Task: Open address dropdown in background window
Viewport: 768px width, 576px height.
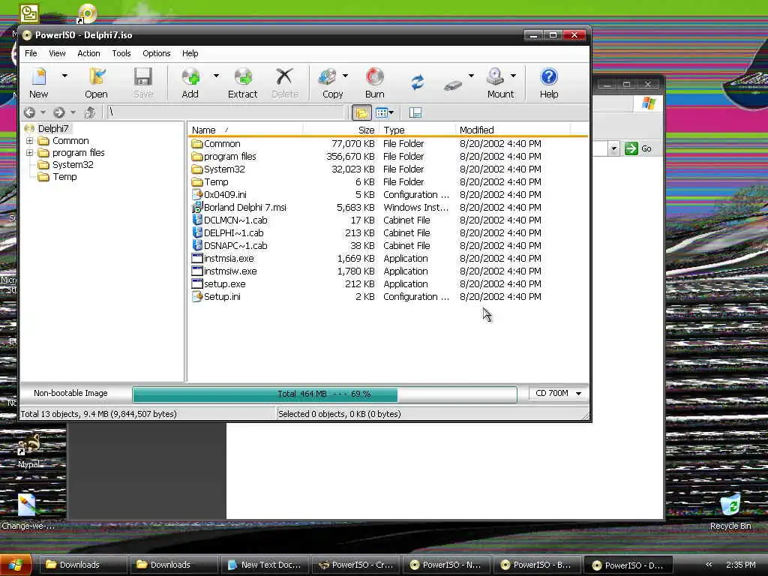Action: coord(613,148)
